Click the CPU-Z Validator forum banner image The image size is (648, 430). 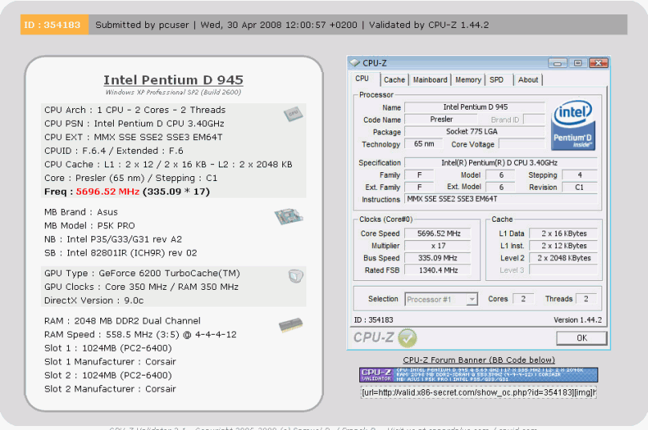click(x=479, y=375)
